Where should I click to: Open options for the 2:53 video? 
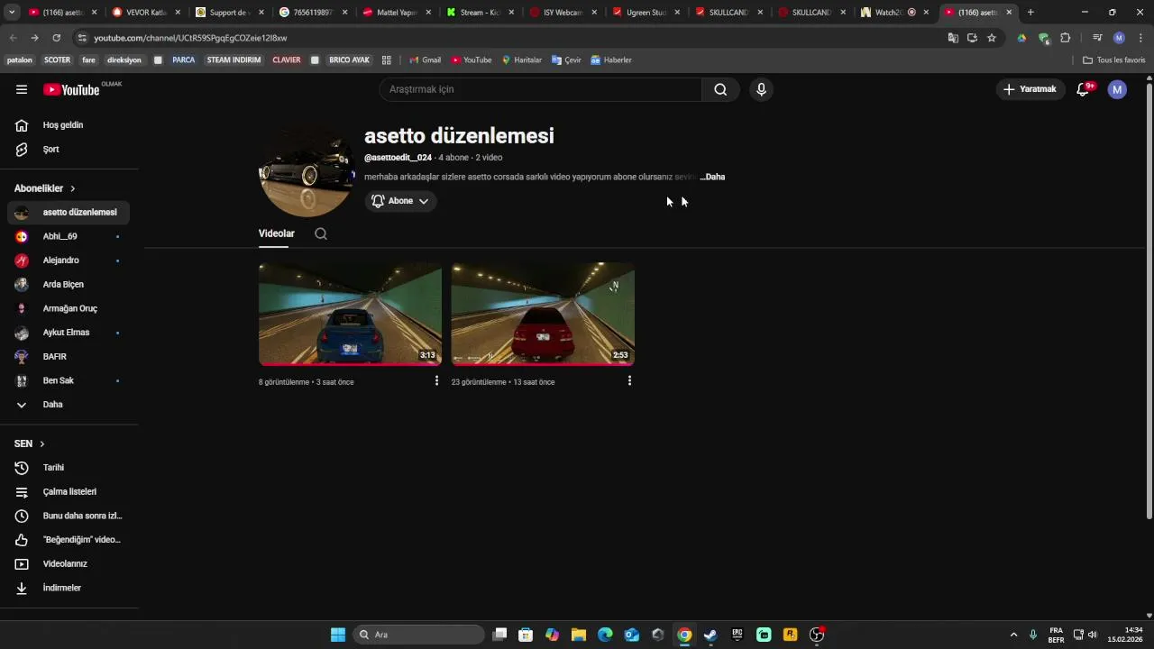[x=629, y=380]
